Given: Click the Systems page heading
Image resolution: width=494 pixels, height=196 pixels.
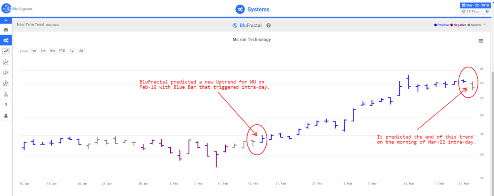Looking at the screenshot, I should 259,10.
